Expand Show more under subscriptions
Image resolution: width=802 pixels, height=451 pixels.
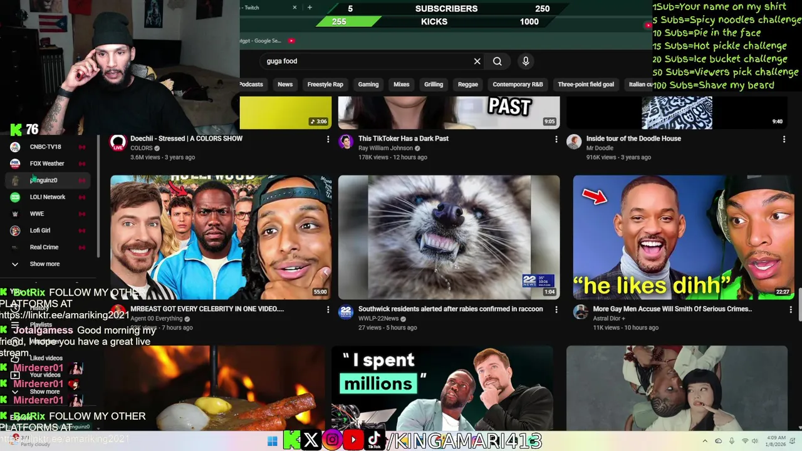tap(45, 264)
